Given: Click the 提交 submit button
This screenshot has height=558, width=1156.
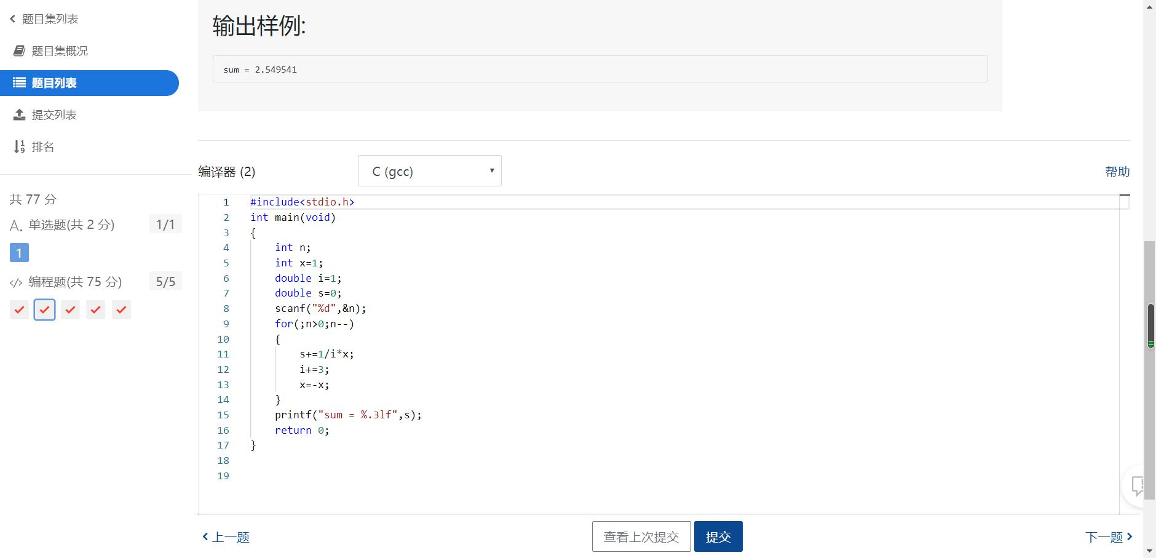Looking at the screenshot, I should tap(718, 536).
